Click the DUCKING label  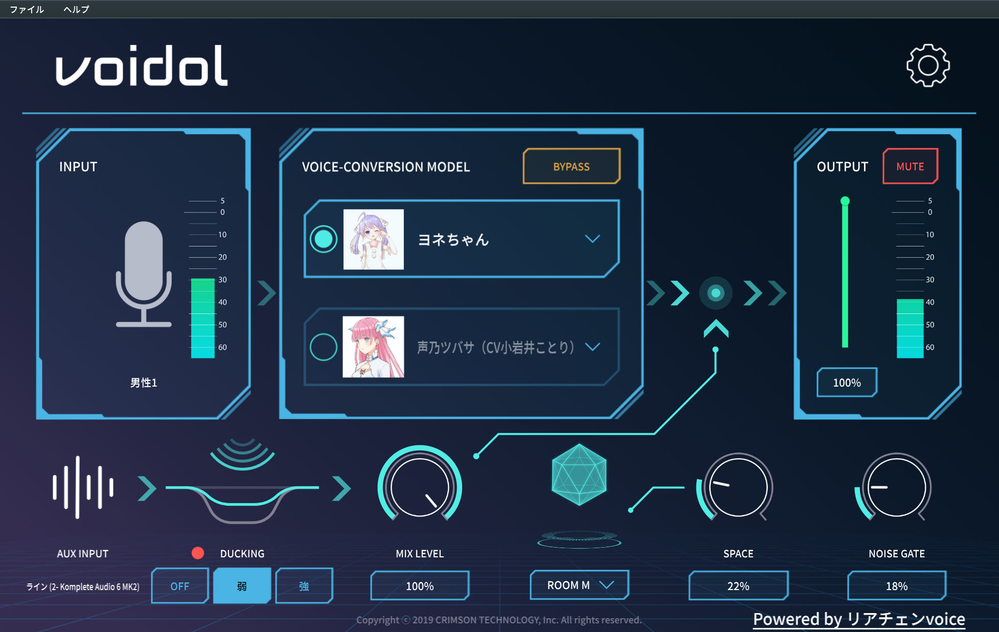pos(242,553)
